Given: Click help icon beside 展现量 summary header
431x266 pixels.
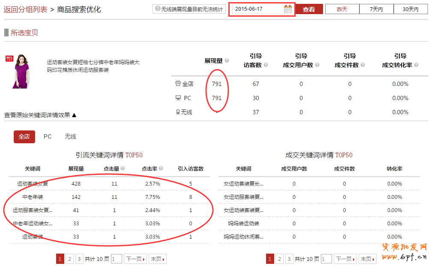Looking at the screenshot, I should click(x=227, y=61).
